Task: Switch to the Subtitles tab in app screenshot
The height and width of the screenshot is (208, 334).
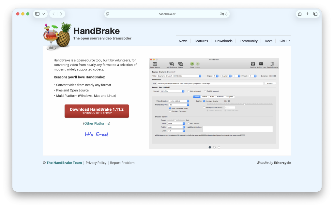Action: 220,97
